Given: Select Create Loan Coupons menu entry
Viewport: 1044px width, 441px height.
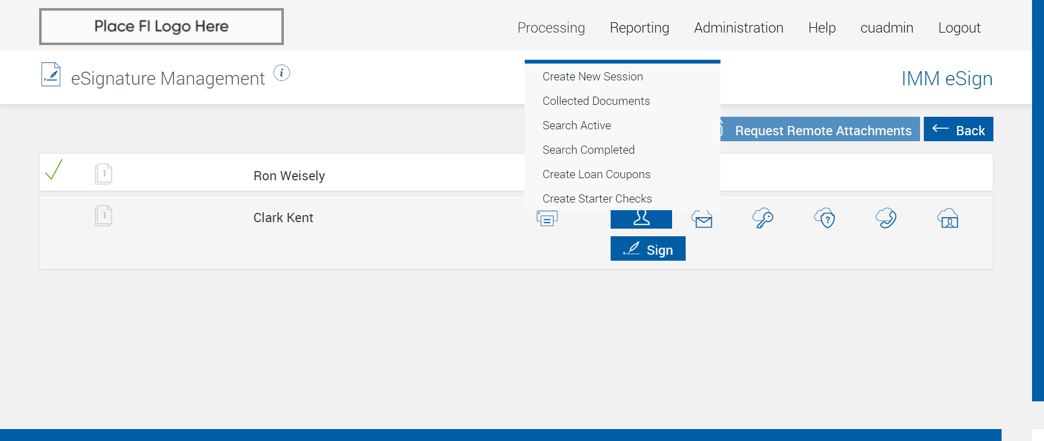Looking at the screenshot, I should (x=596, y=174).
